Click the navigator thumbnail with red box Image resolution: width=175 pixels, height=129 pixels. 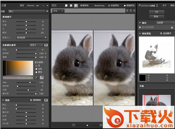pos(157,100)
